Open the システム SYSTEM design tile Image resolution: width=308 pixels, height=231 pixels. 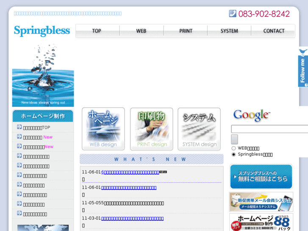[x=199, y=129]
